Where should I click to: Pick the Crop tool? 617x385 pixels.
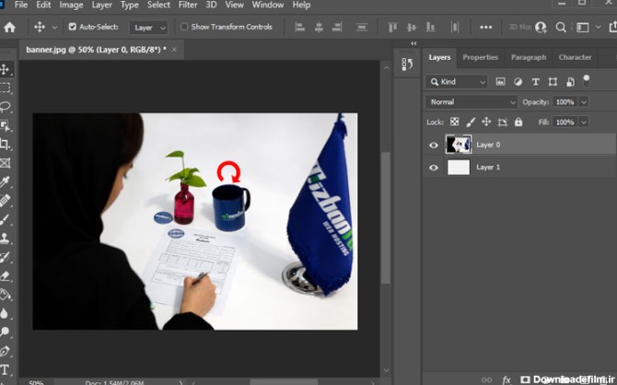(x=6, y=145)
